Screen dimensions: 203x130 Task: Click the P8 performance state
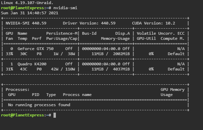pos(39,54)
